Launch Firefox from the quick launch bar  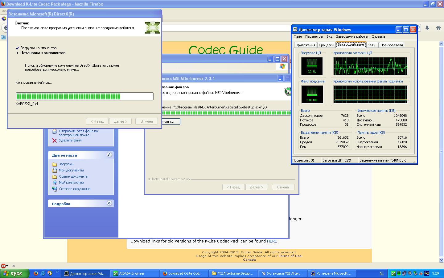pos(36,273)
